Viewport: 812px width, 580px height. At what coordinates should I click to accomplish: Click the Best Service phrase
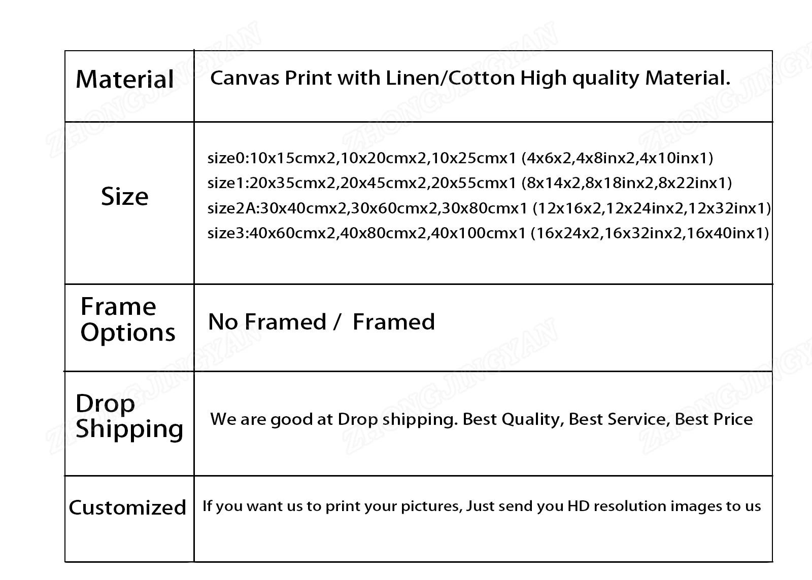(x=617, y=419)
